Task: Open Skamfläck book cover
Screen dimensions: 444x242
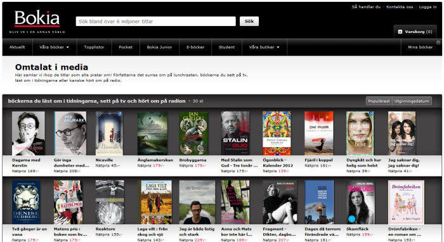Action: click(x=361, y=202)
